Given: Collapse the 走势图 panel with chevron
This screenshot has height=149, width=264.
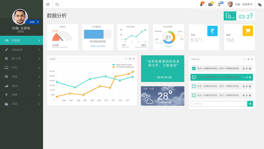Looking at the screenshot, I should coord(126,59).
